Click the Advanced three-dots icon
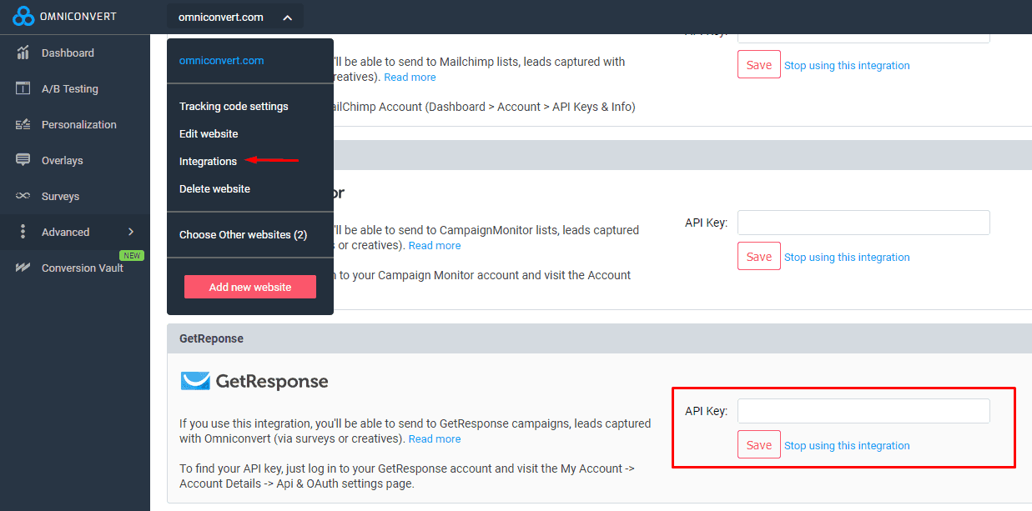 click(x=23, y=232)
